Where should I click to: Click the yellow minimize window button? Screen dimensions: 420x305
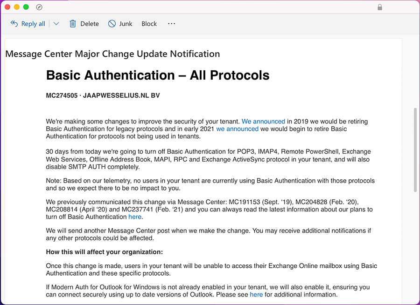point(17,7)
